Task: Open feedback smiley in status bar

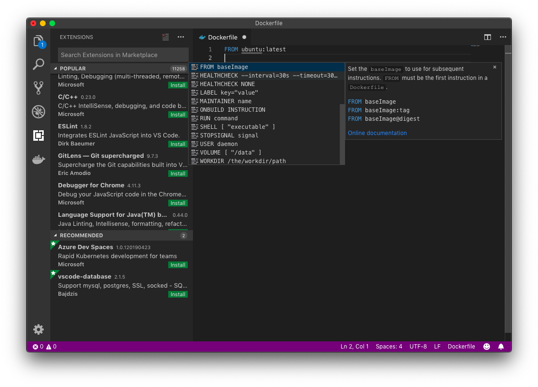Action: point(487,347)
